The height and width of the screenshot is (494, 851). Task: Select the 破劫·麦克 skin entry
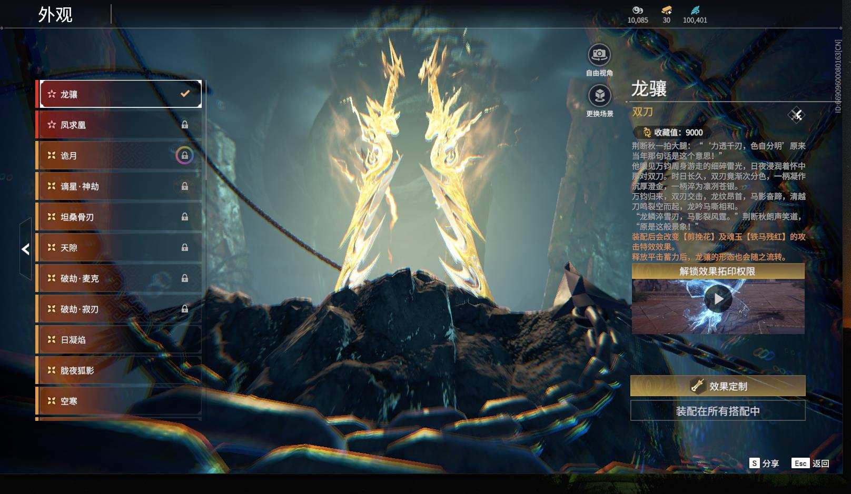pyautogui.click(x=120, y=278)
